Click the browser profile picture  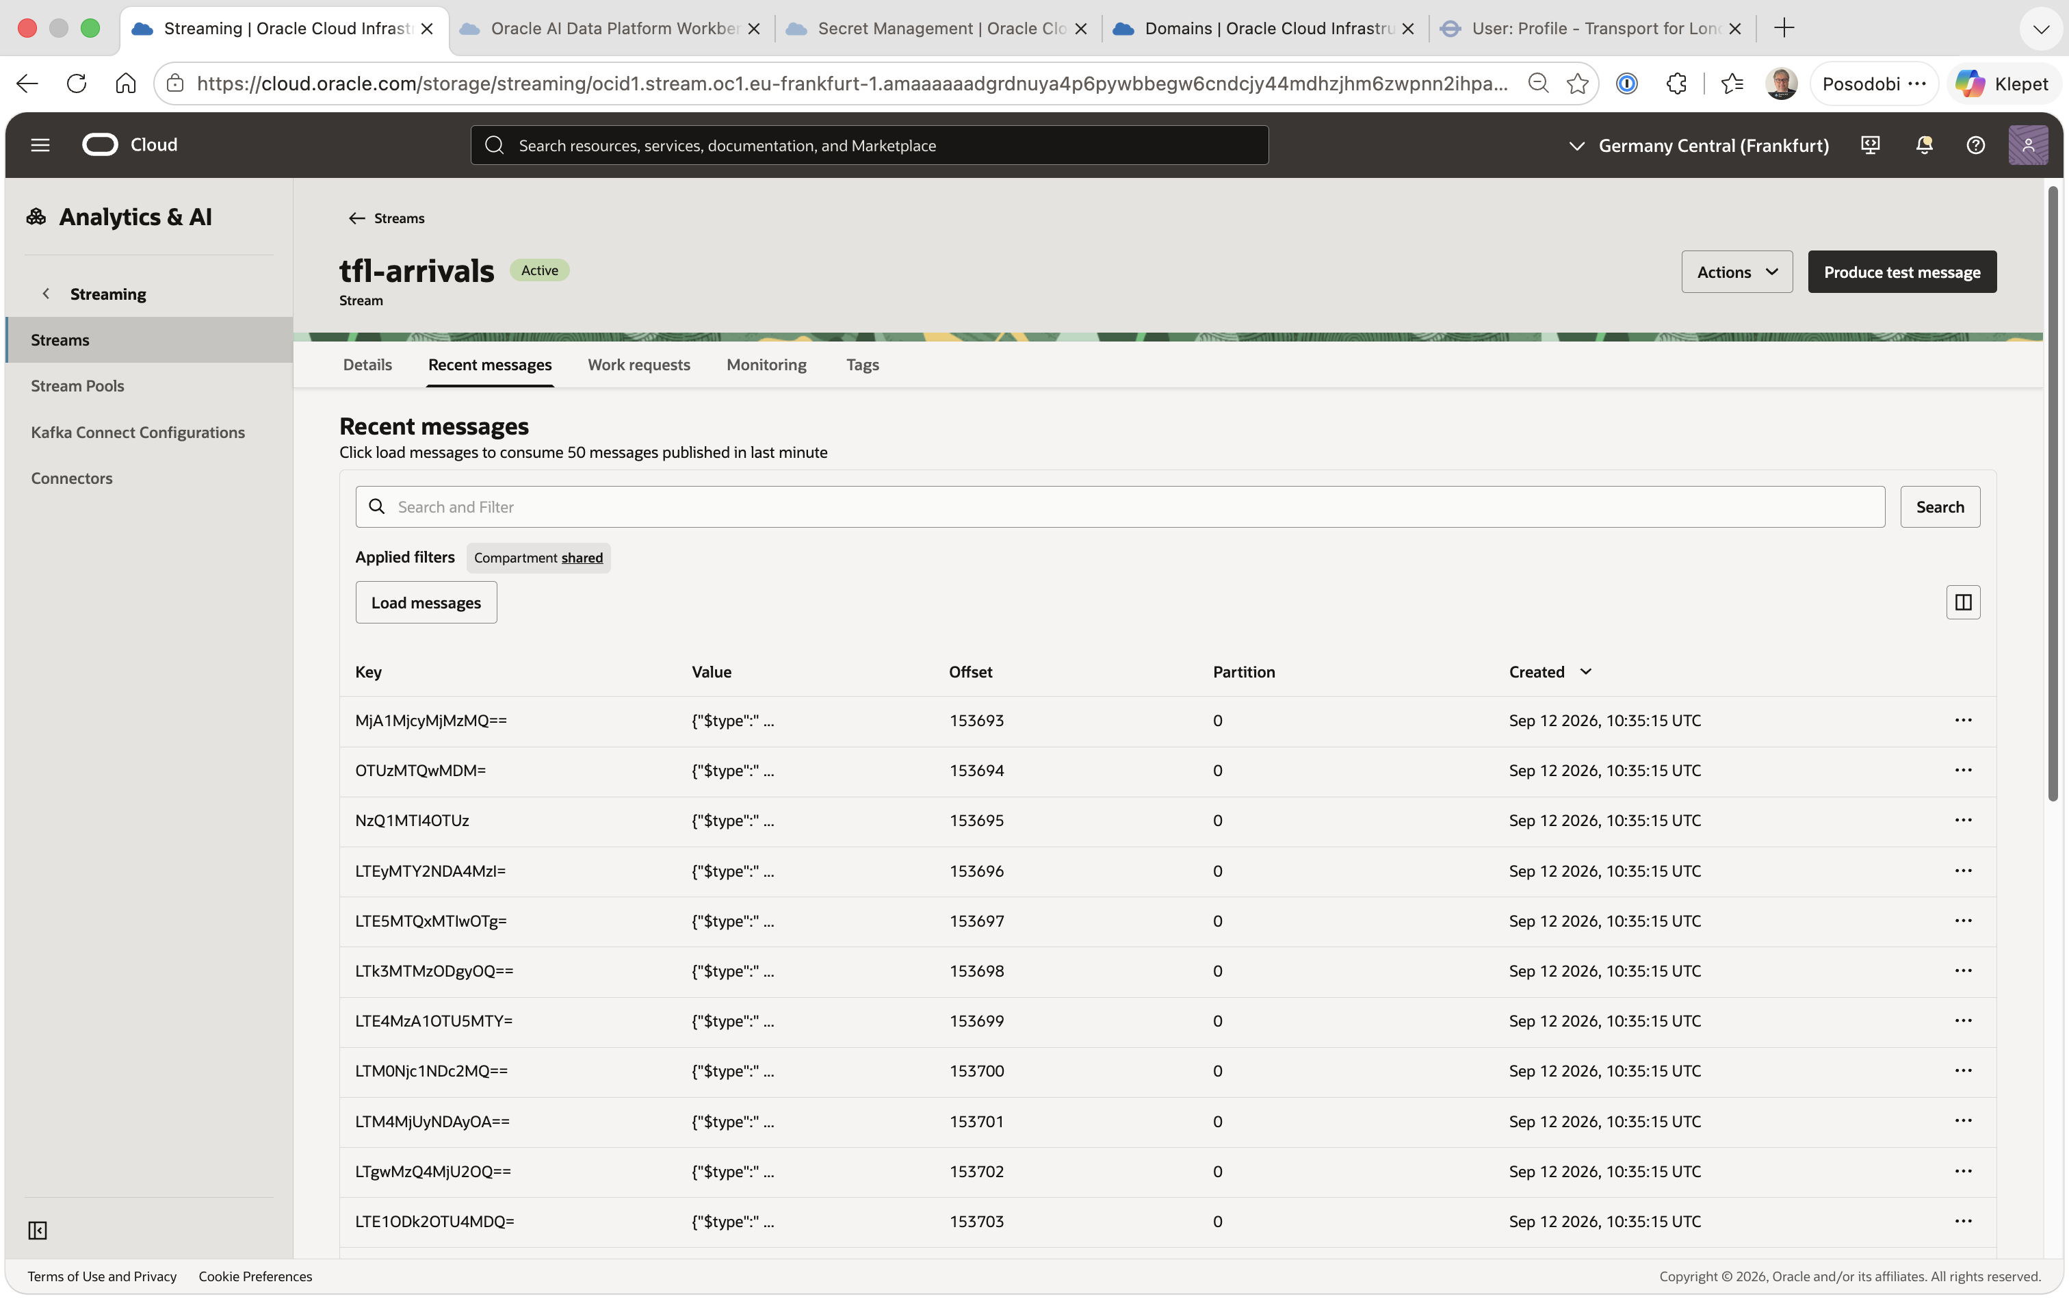click(1780, 83)
